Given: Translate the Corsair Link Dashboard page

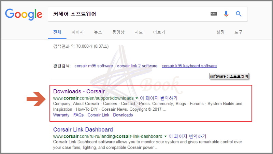Looking at the screenshot, I should [187, 136].
